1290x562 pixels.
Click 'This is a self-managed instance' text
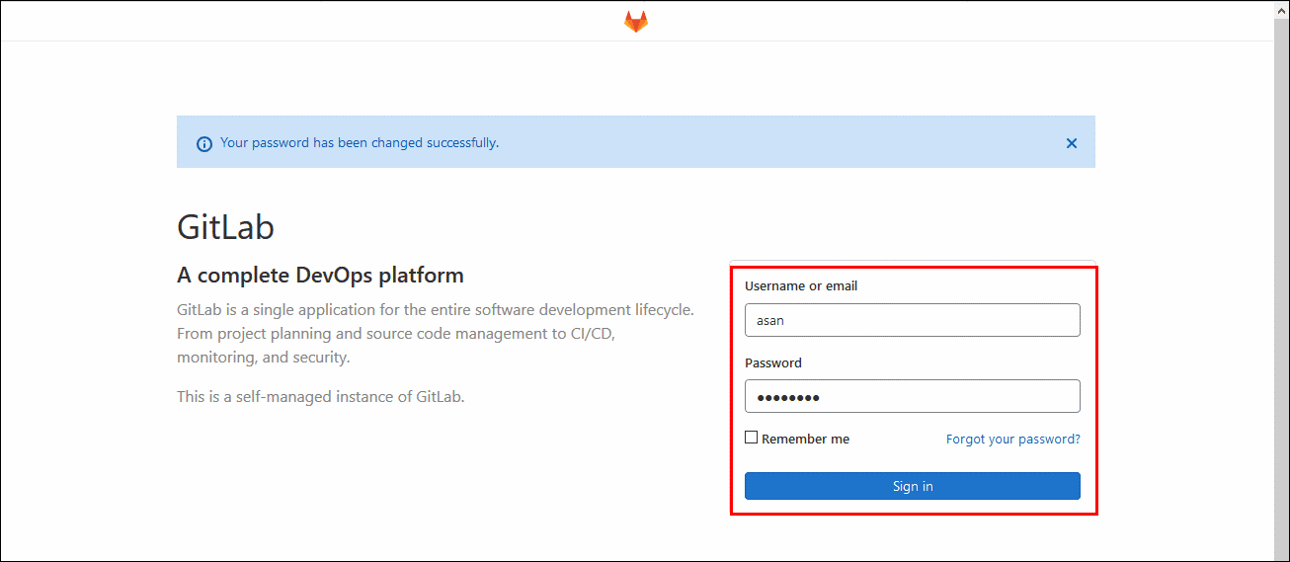click(x=320, y=397)
